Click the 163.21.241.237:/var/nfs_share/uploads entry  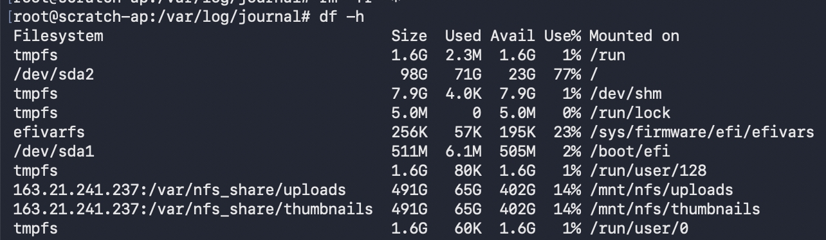pos(179,190)
